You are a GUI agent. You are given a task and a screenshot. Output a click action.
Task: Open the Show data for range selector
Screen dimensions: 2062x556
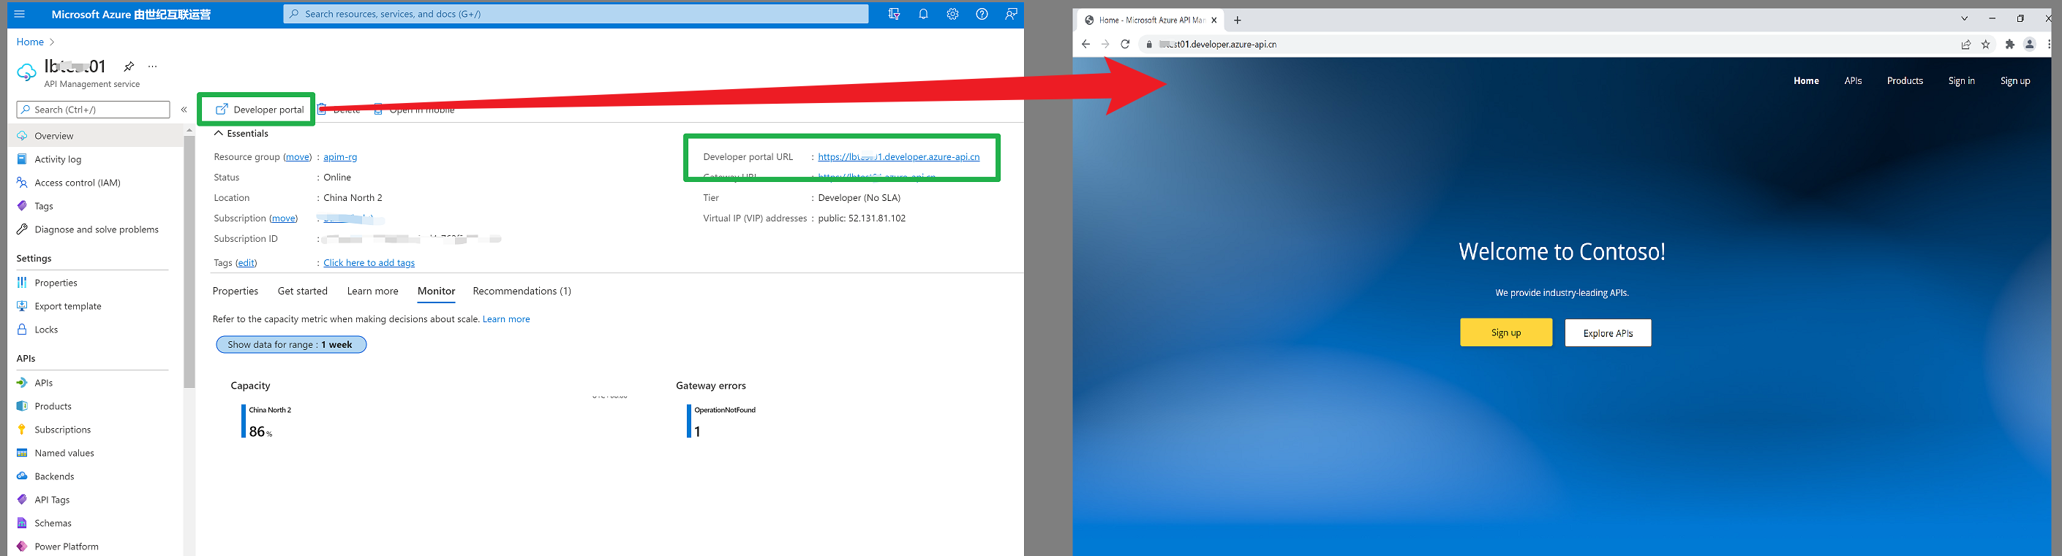pyautogui.click(x=291, y=345)
